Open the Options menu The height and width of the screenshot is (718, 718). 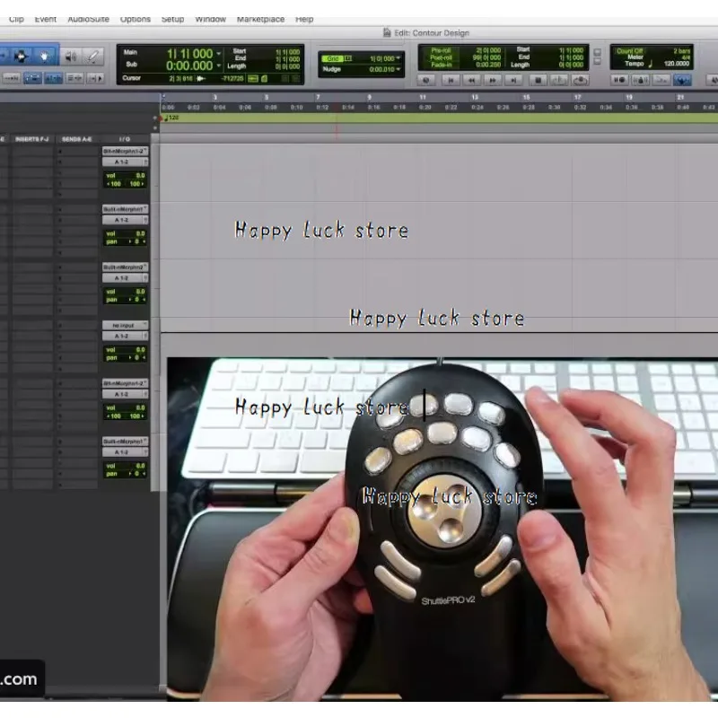tap(136, 19)
